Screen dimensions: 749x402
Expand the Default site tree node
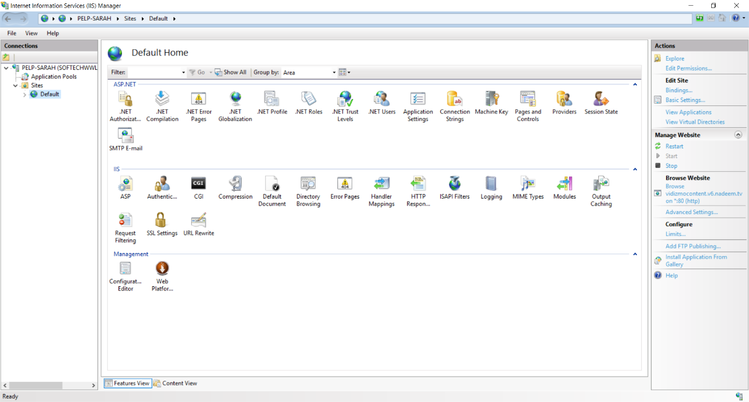click(25, 94)
